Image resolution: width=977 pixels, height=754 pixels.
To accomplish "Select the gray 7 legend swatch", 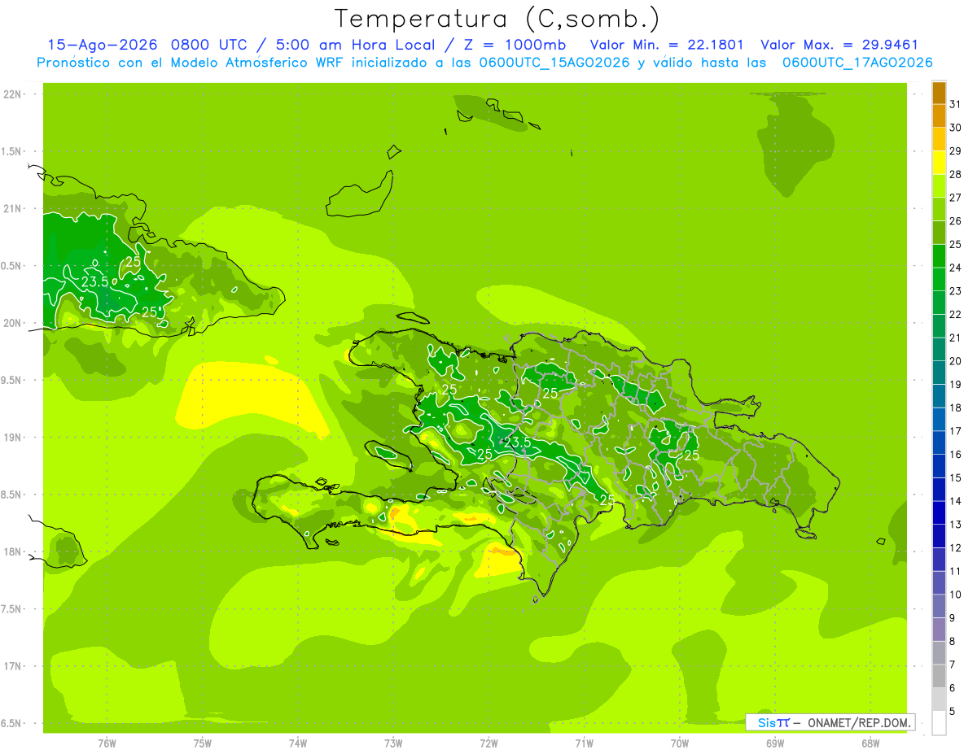I will pyautogui.click(x=939, y=653).
